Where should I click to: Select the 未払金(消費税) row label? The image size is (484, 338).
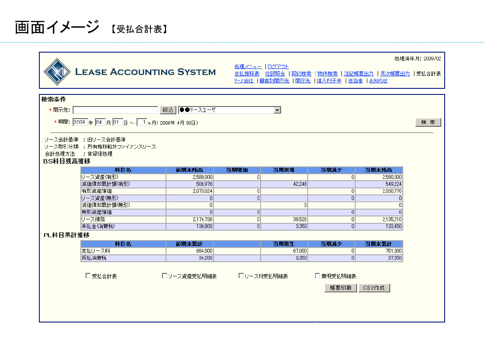pos(98,227)
